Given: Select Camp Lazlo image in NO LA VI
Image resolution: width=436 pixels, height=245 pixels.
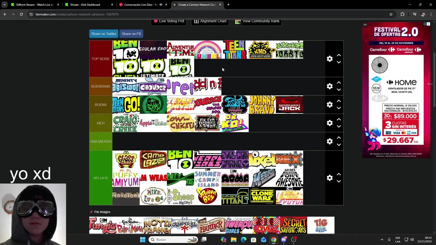Looking at the screenshot, I should (x=153, y=160).
